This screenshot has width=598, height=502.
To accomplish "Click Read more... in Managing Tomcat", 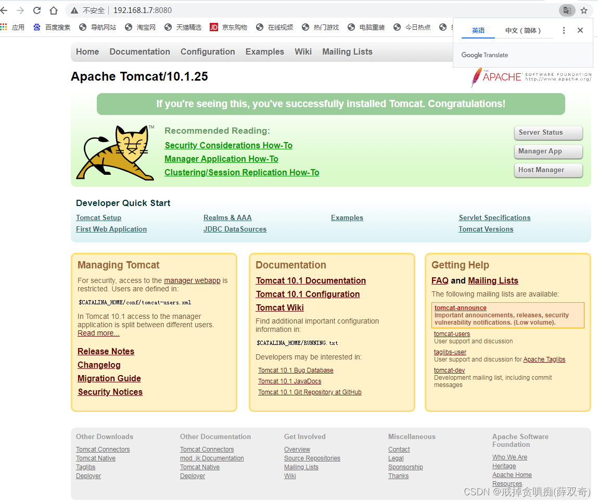I will coord(98,333).
